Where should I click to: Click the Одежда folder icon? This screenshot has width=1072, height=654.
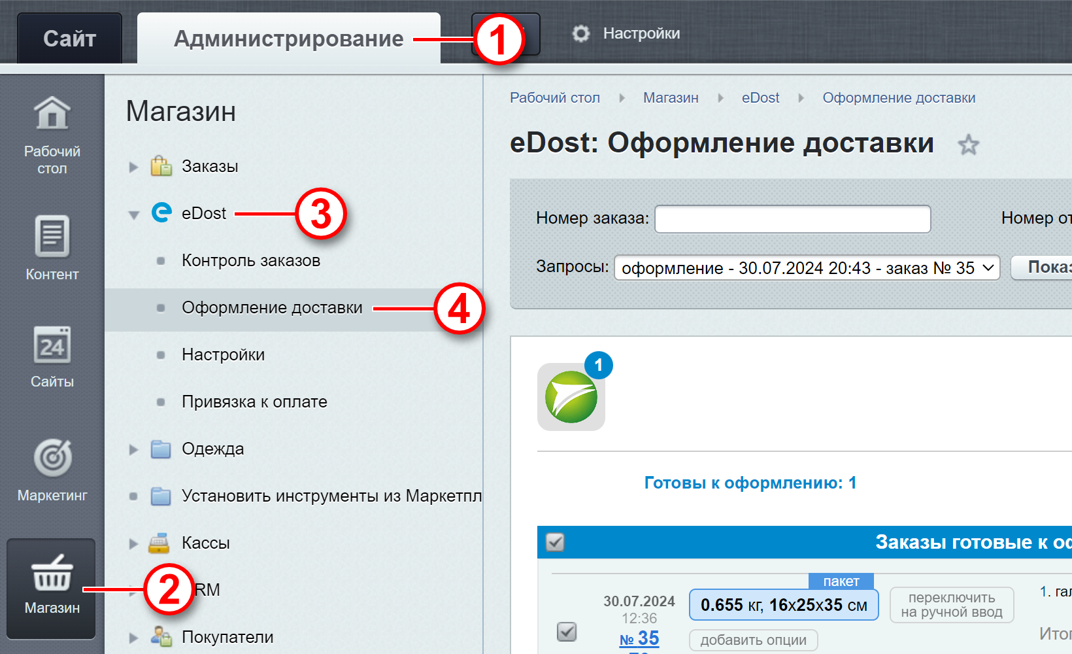161,449
